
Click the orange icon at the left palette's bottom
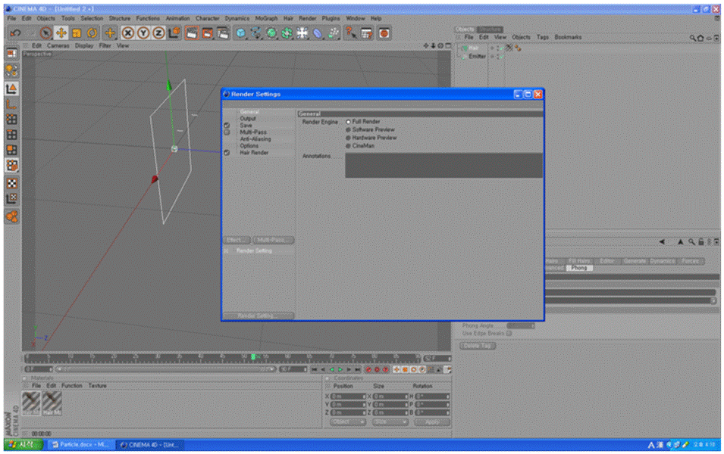point(11,216)
